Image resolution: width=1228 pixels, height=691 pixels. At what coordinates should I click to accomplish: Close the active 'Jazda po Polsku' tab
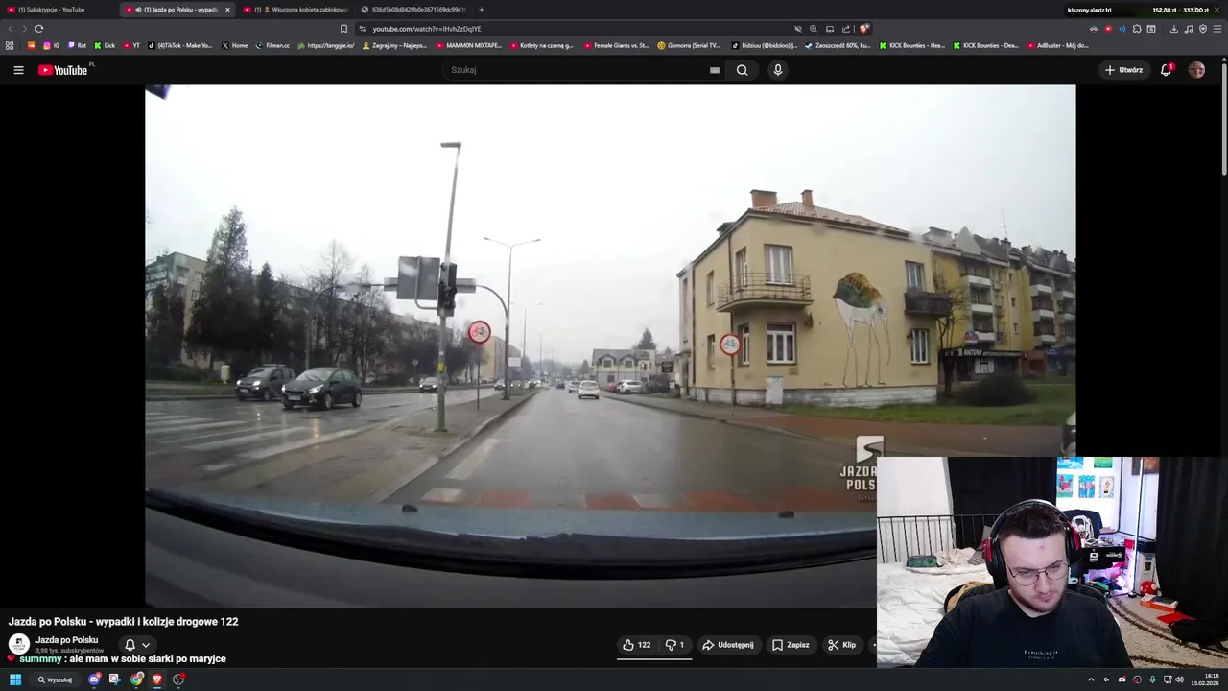coord(227,10)
